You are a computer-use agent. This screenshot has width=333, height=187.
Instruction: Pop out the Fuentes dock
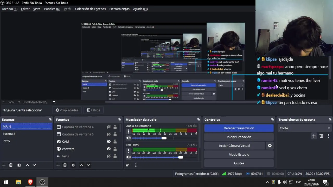[x=120, y=120]
